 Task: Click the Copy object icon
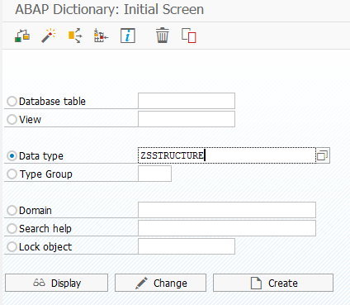click(189, 36)
